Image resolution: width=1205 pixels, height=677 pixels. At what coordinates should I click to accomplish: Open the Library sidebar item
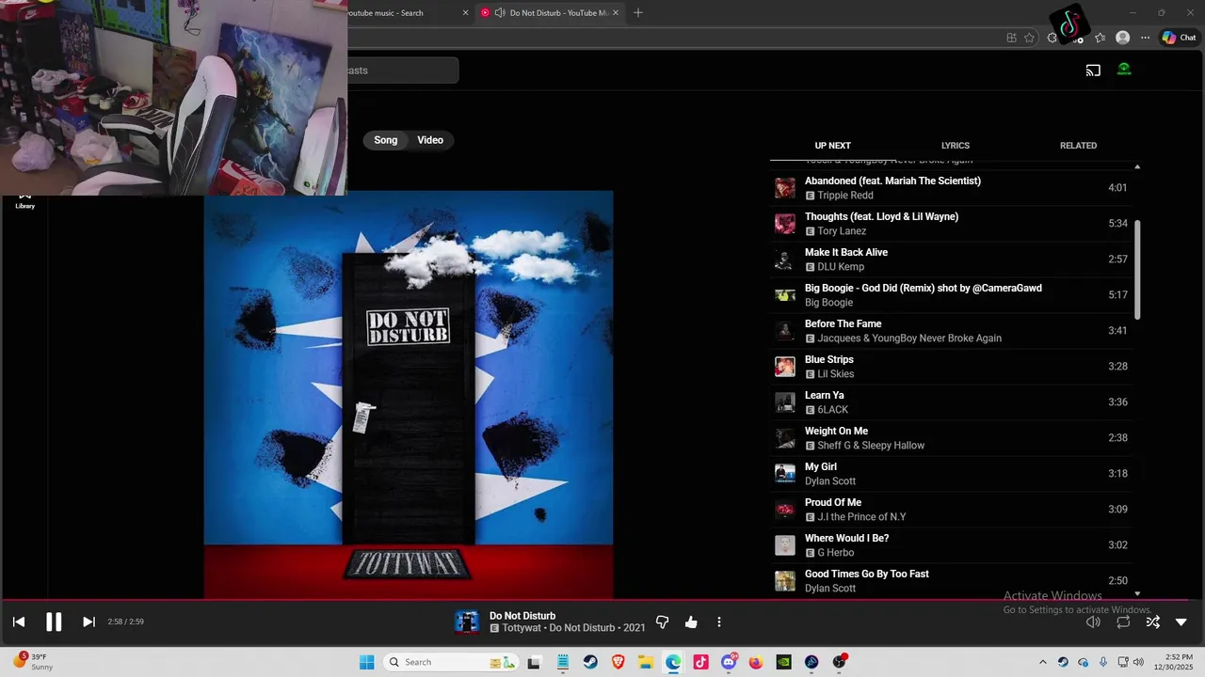coord(25,201)
